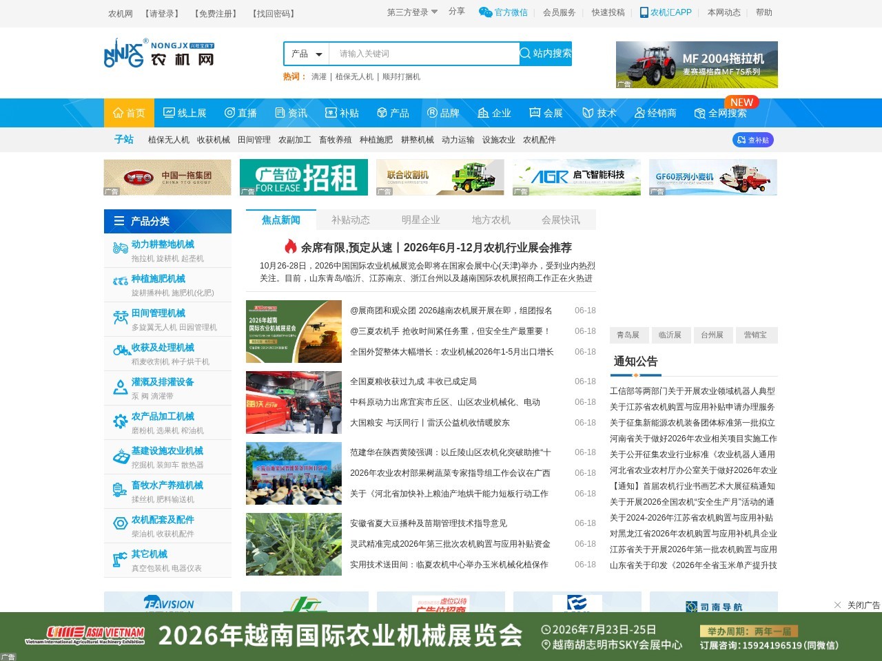Click the 查补贴 button
Viewport: 882px width, 661px height.
point(753,140)
